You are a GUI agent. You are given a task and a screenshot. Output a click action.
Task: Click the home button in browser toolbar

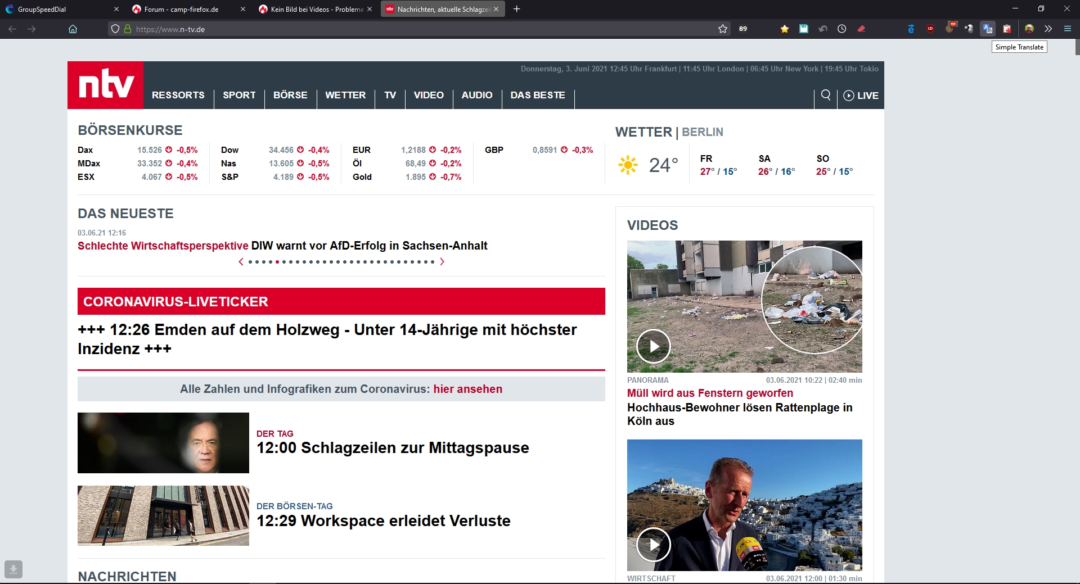(x=73, y=29)
